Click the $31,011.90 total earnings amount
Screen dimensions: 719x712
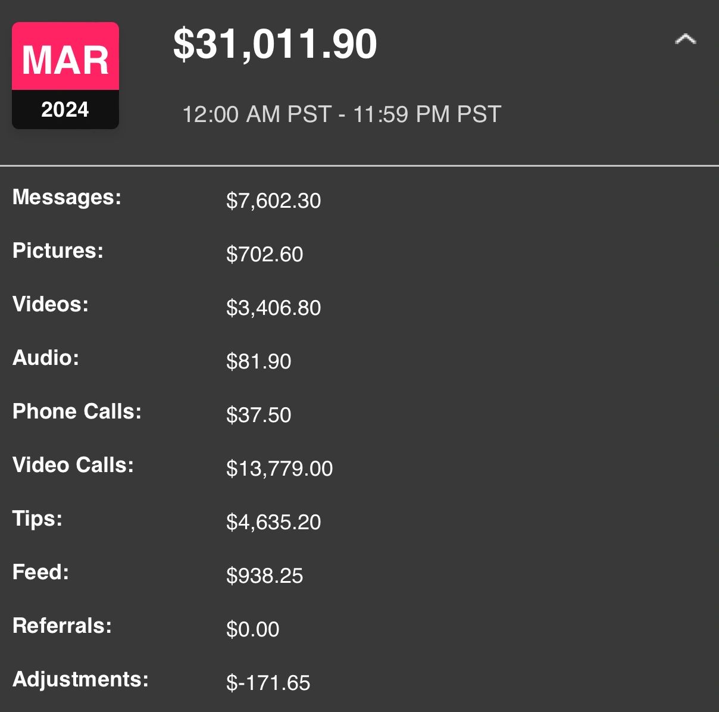point(275,44)
